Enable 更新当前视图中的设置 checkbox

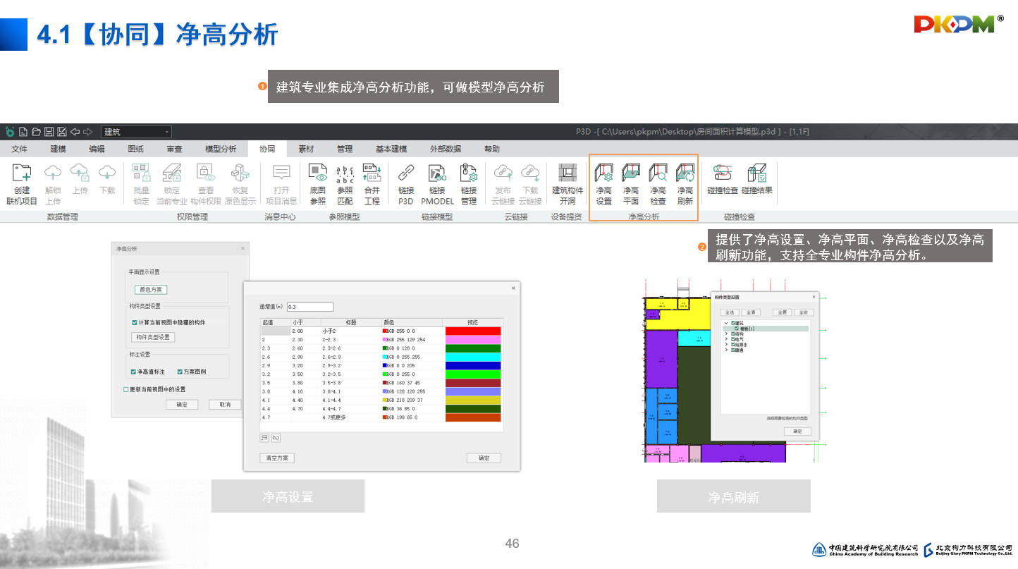point(126,389)
